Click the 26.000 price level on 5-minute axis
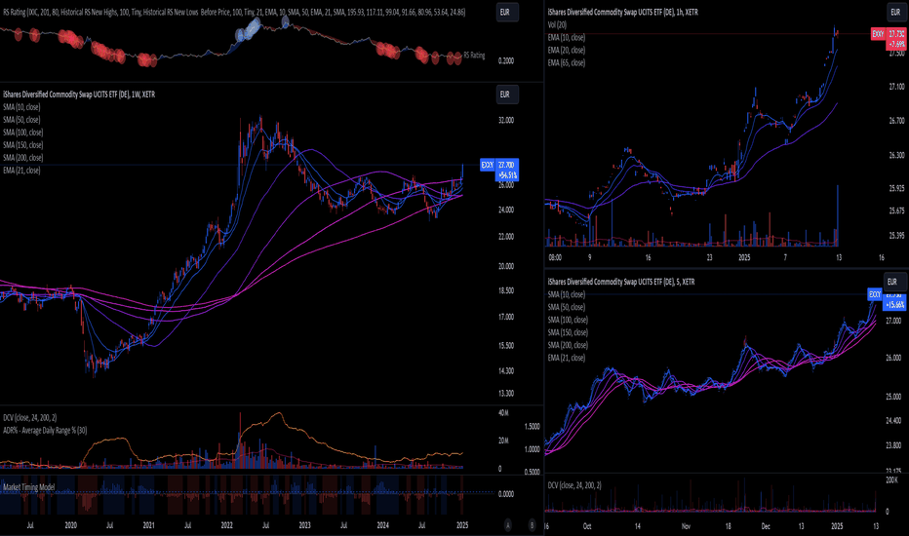The image size is (909, 536). [x=893, y=358]
